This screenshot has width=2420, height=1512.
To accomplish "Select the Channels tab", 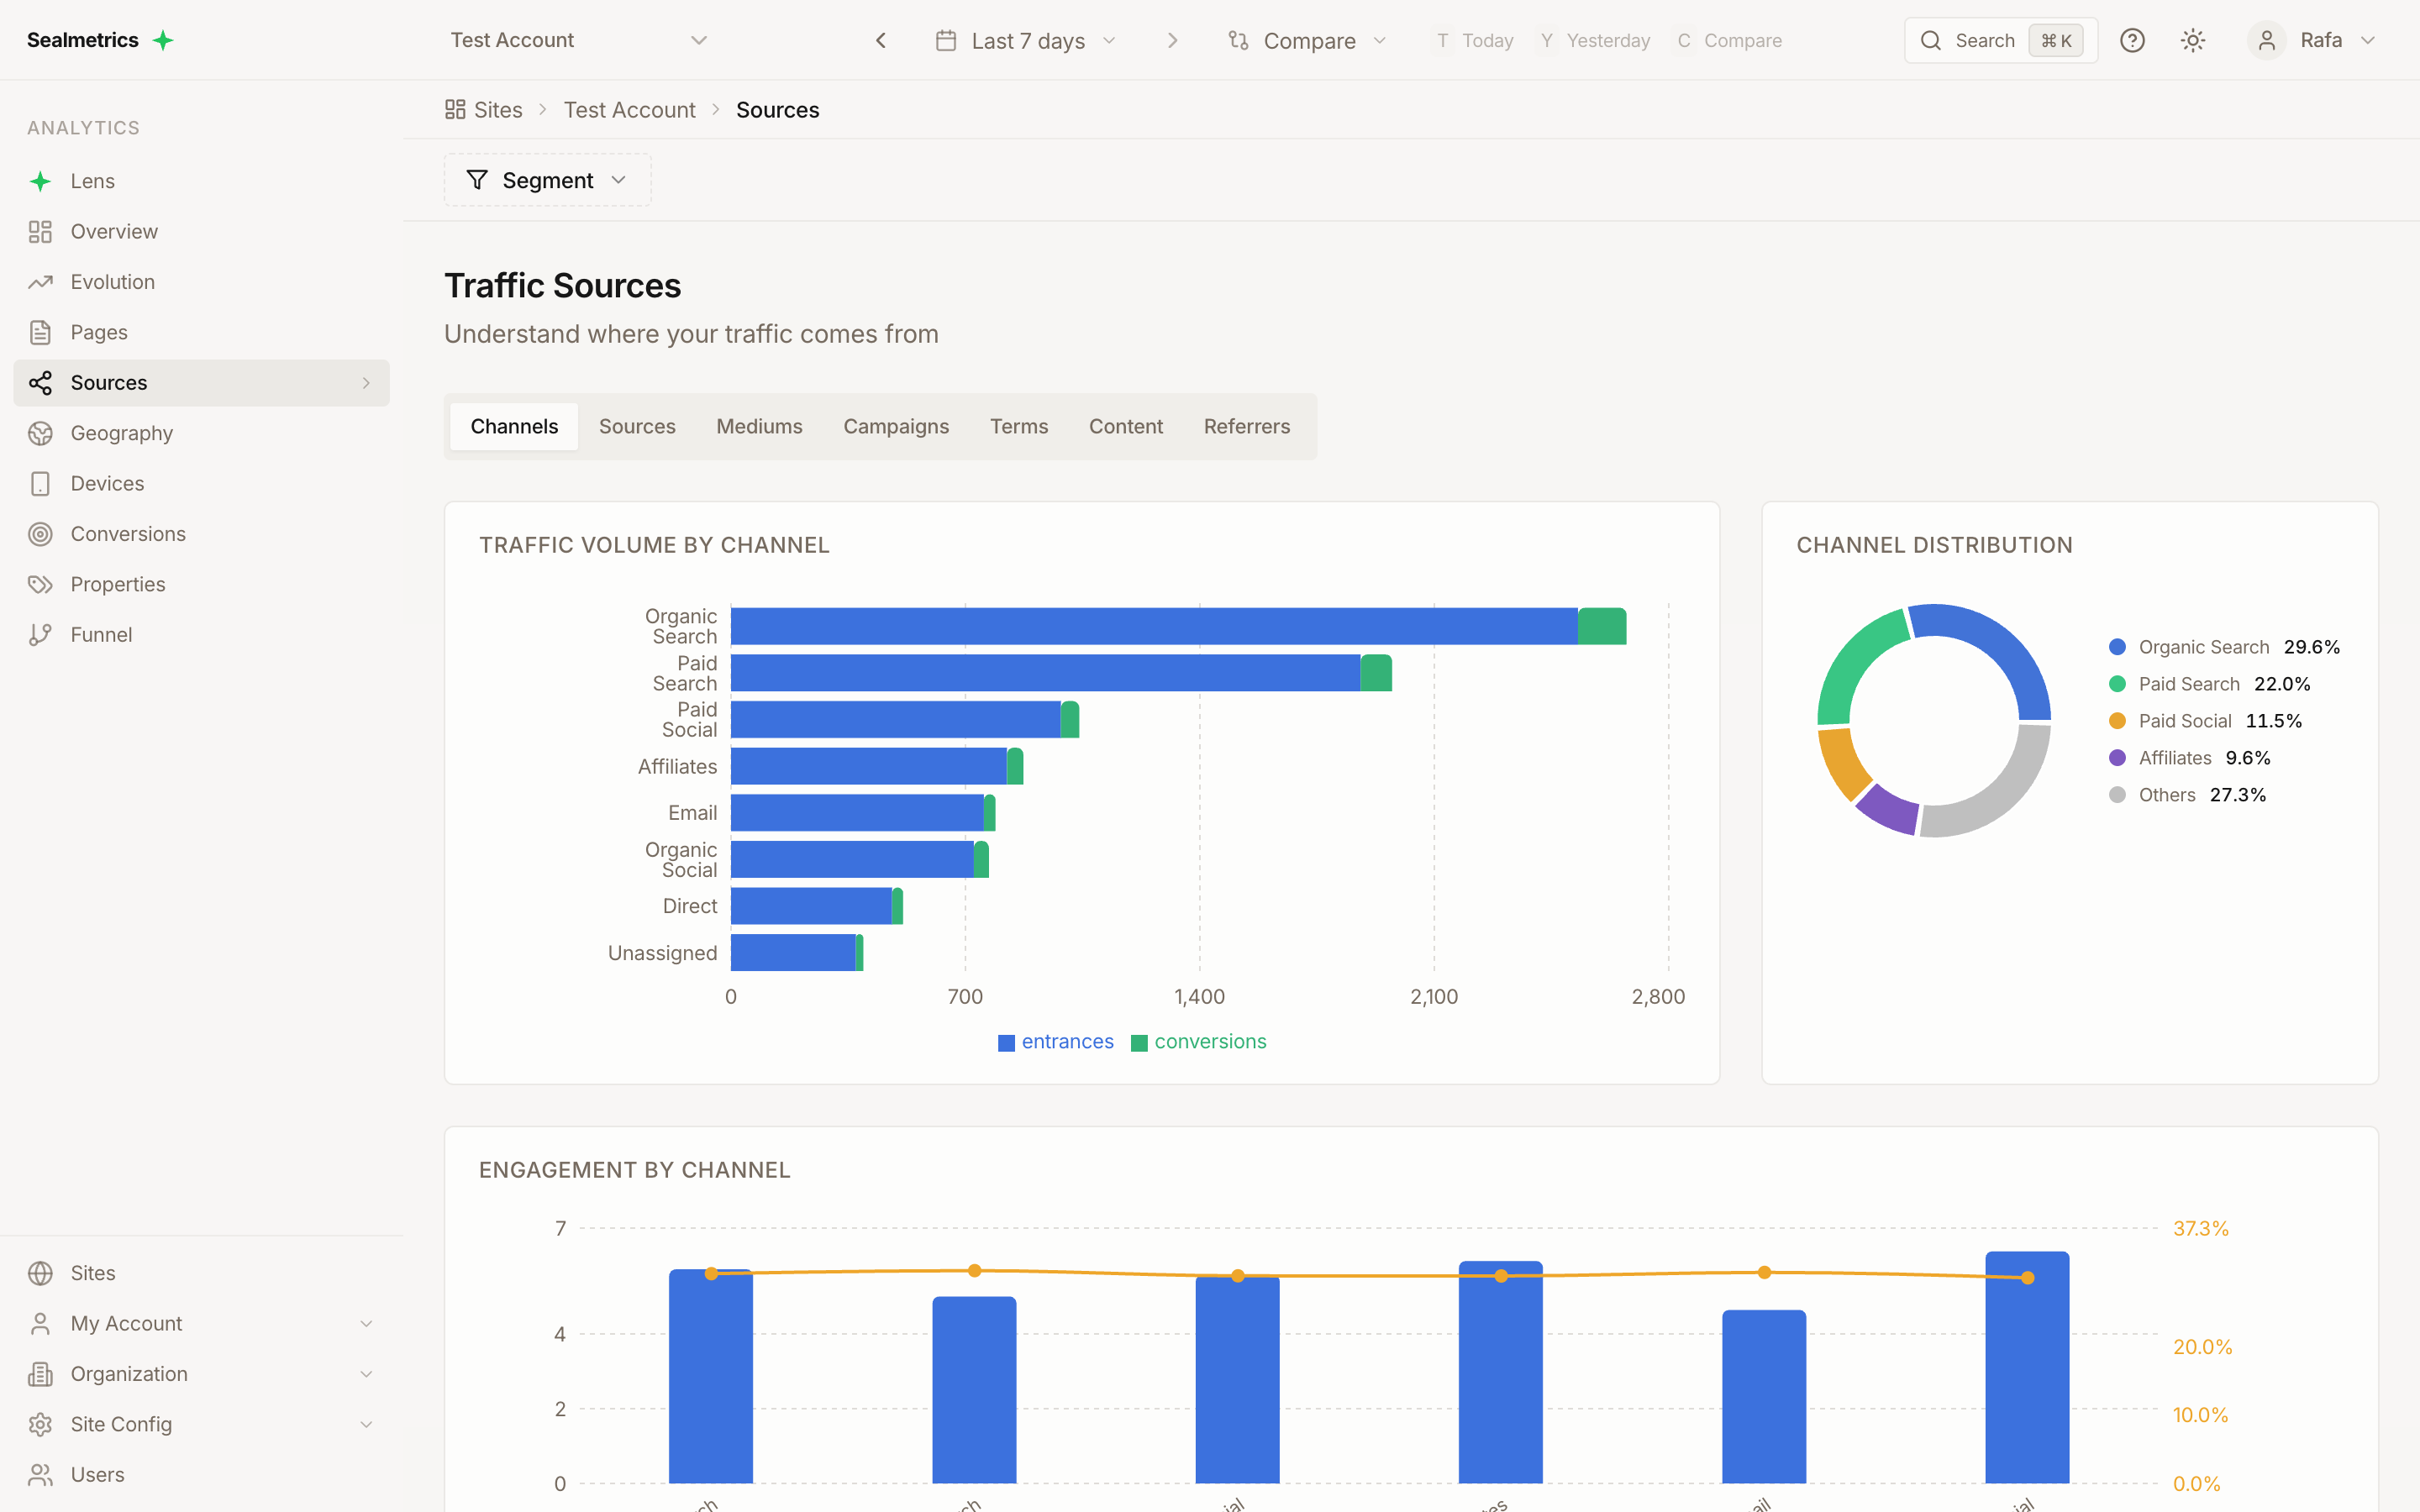I will [x=514, y=427].
